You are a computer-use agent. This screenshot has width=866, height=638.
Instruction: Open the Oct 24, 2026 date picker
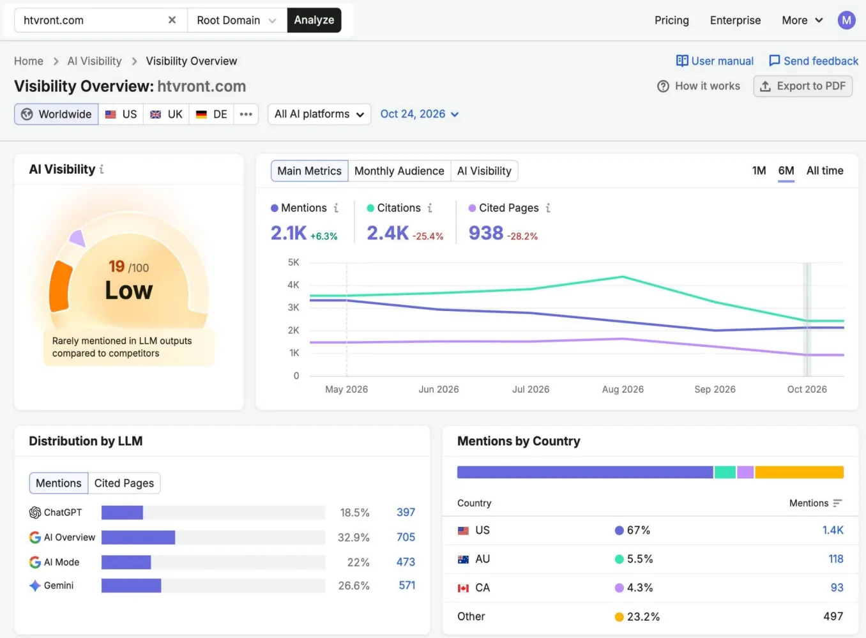point(420,114)
